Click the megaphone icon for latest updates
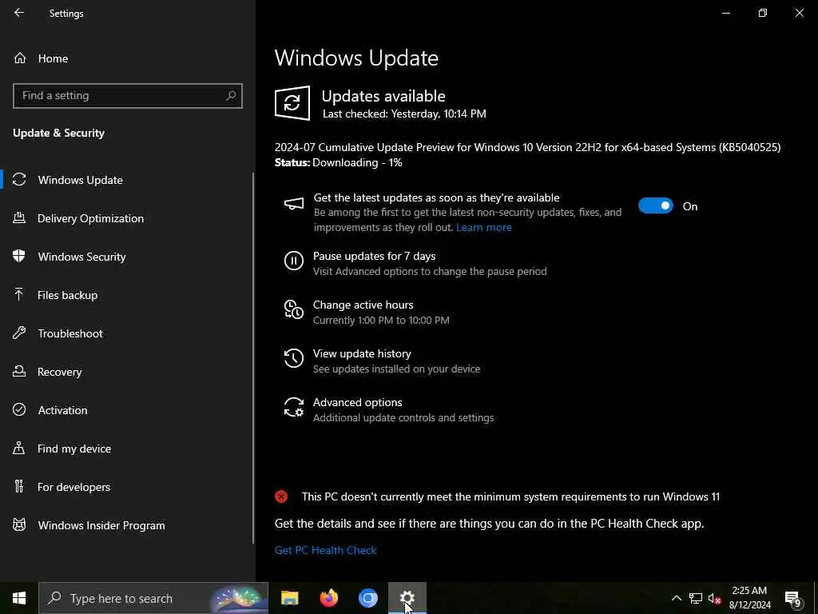Image resolution: width=818 pixels, height=614 pixels. point(294,204)
